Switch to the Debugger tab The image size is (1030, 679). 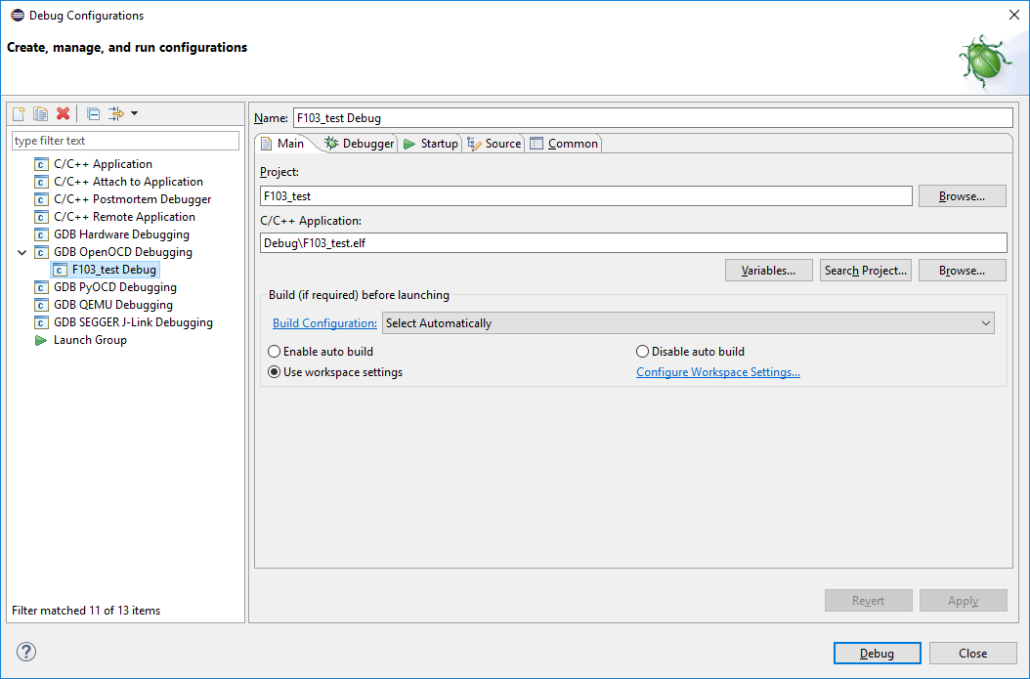360,144
